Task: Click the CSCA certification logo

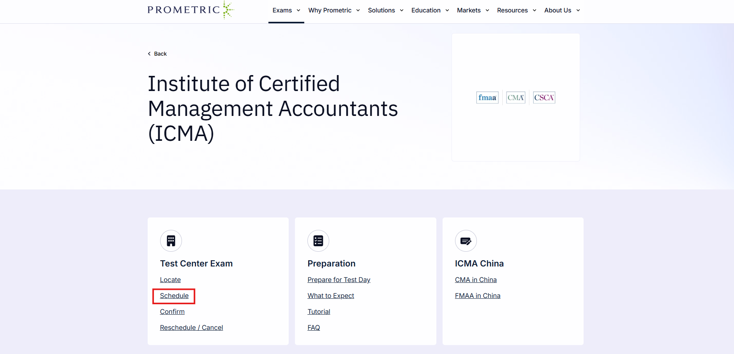Action: pyautogui.click(x=544, y=97)
